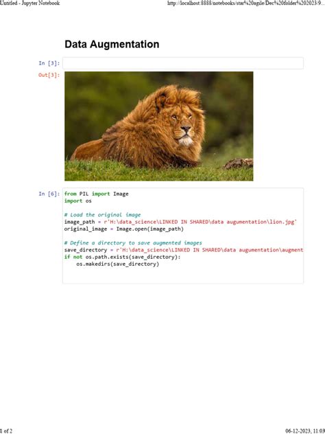
Task: Click the 'from PIL import Image' line
Action: tap(97, 194)
